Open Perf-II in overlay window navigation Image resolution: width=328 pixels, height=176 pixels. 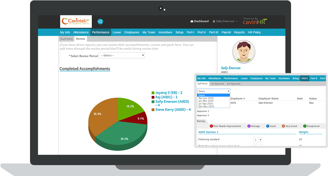[x=314, y=78]
